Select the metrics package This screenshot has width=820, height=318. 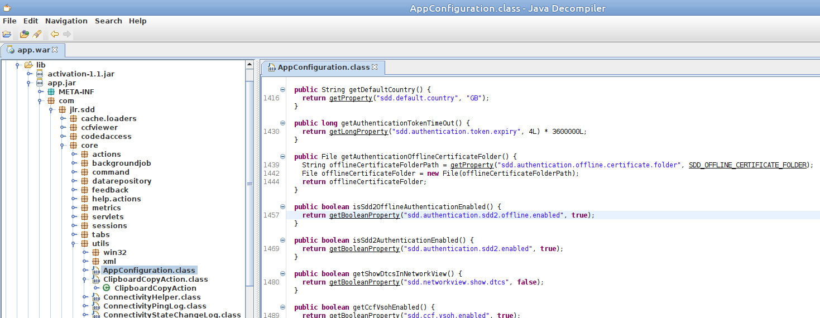coord(106,208)
